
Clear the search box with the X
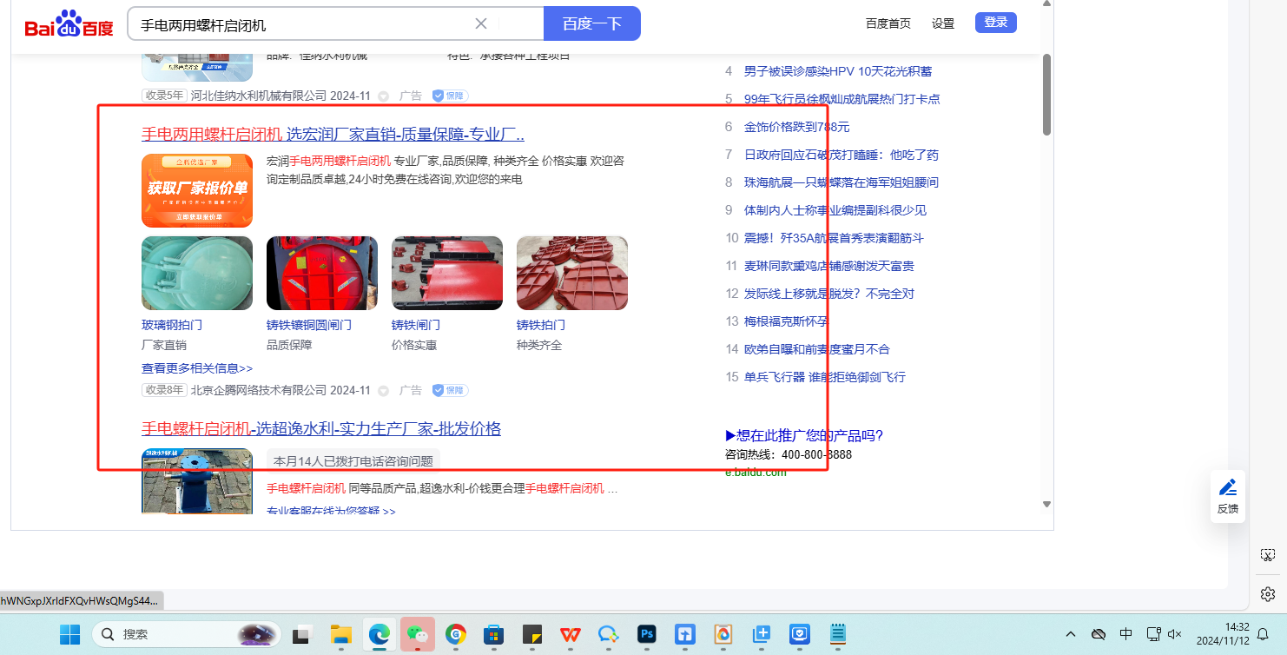pyautogui.click(x=481, y=23)
